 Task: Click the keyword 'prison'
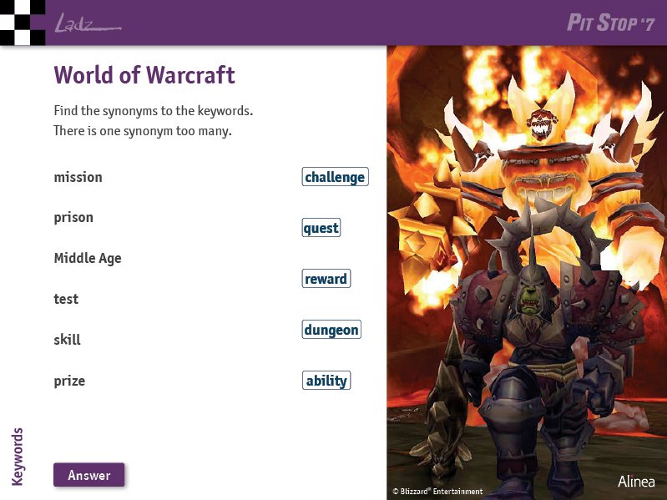73,218
